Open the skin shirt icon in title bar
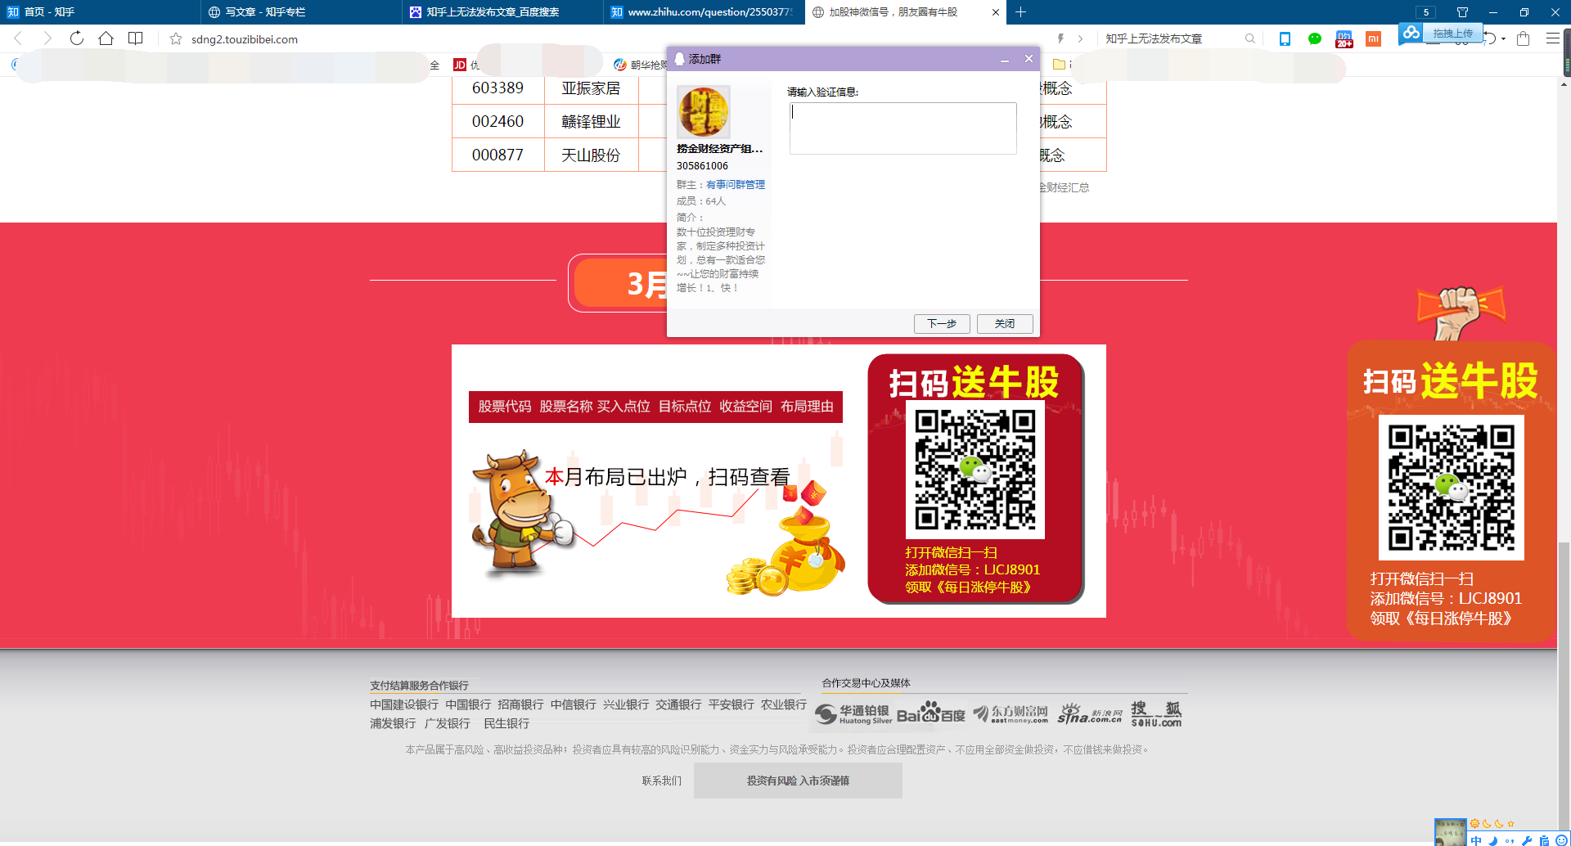The height and width of the screenshot is (846, 1571). pyautogui.click(x=1462, y=12)
